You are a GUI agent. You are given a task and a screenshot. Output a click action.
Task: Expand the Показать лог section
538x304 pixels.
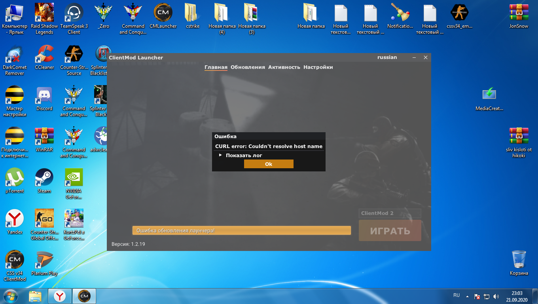pos(241,155)
